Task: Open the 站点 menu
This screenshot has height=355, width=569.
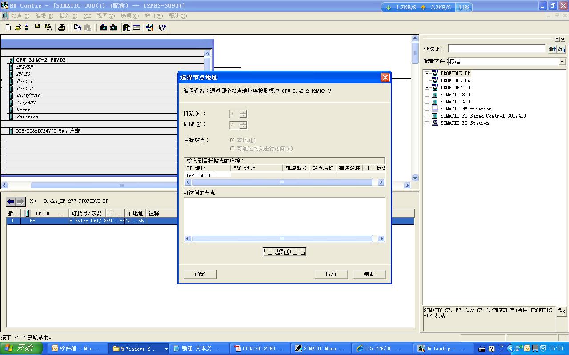Action: (20, 16)
